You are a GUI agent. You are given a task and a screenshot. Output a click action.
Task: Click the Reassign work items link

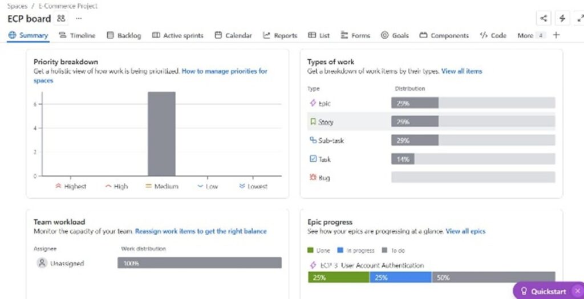coord(201,231)
